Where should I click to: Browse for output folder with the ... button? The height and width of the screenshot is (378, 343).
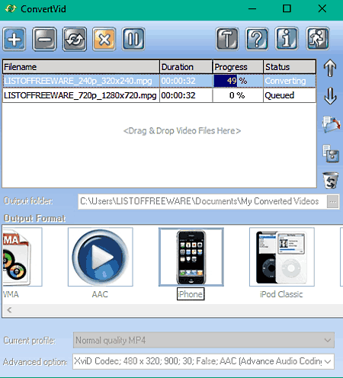click(x=333, y=202)
